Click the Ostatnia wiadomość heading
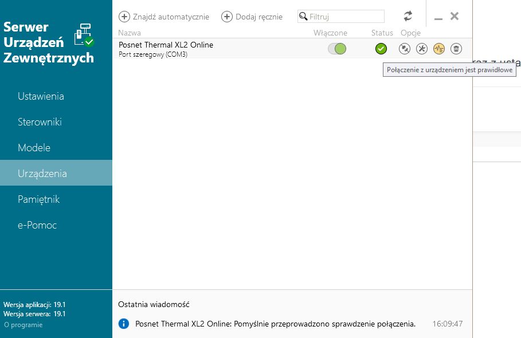The height and width of the screenshot is (338, 521). [154, 304]
